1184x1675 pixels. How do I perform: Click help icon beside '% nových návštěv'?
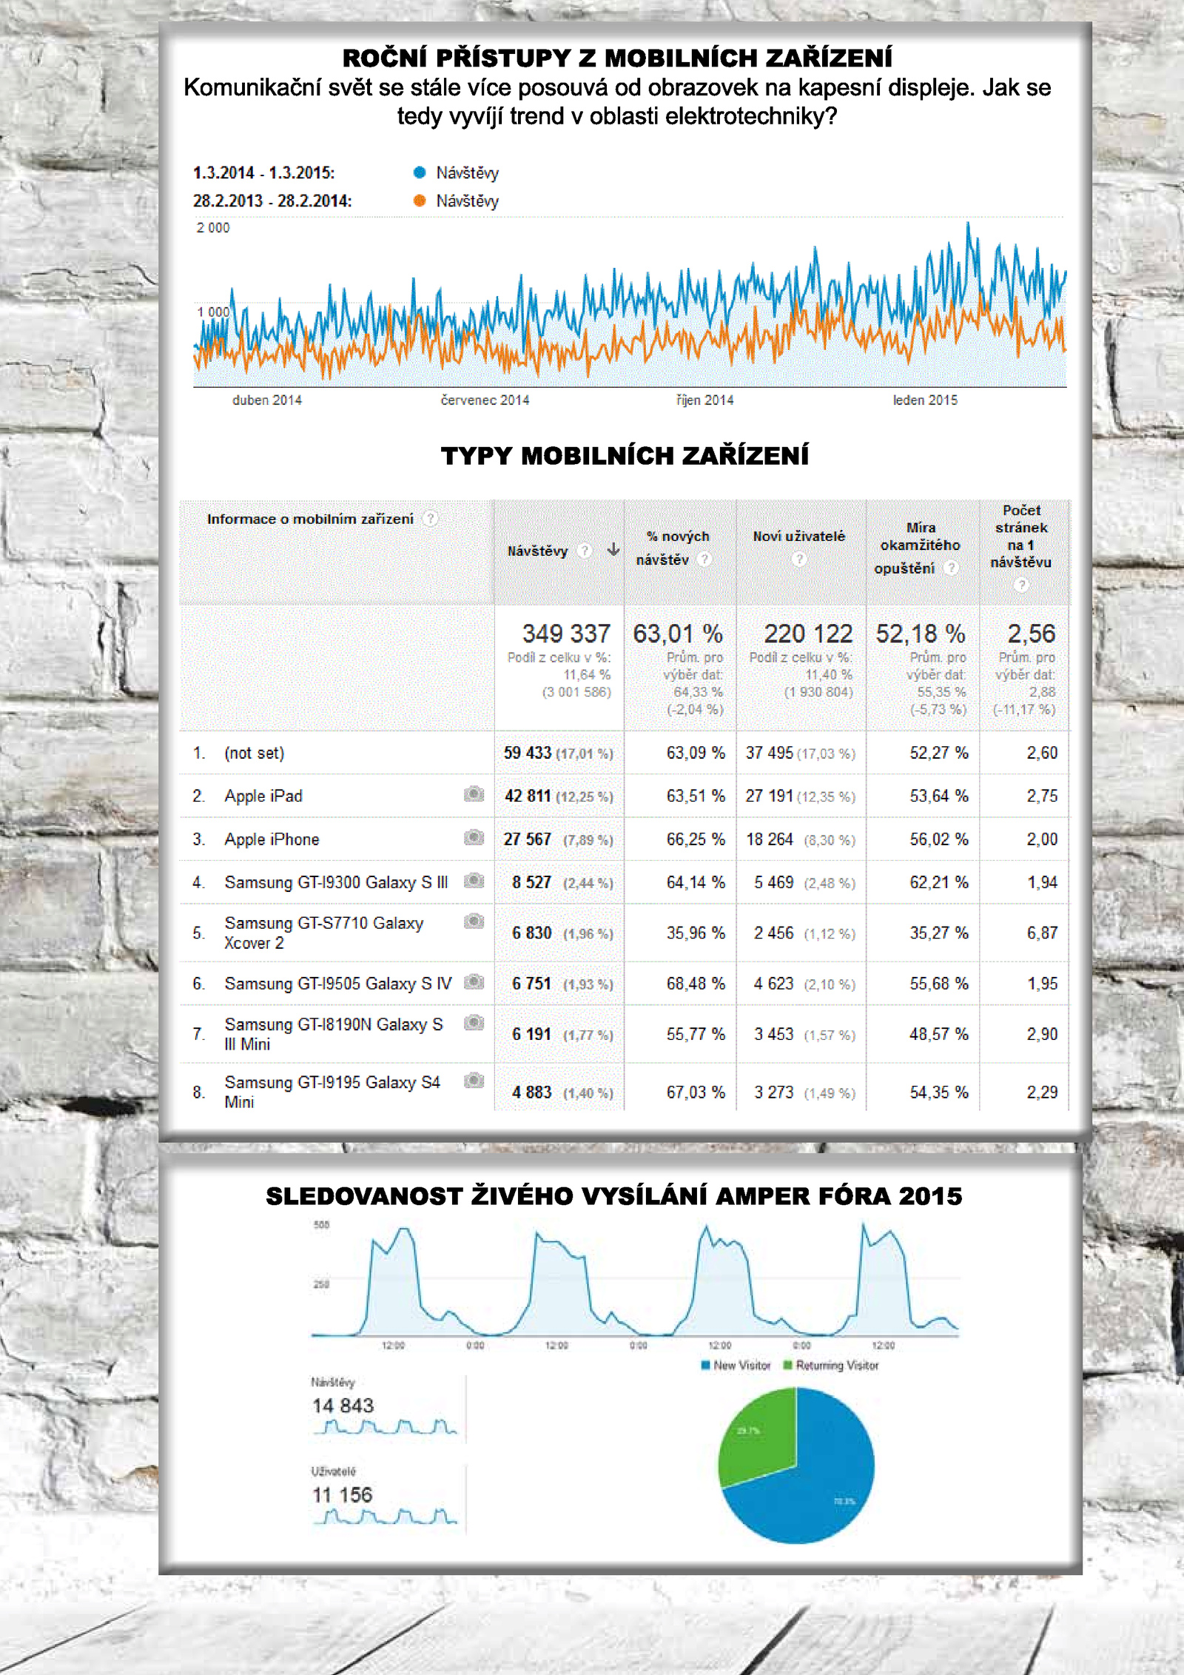[705, 560]
